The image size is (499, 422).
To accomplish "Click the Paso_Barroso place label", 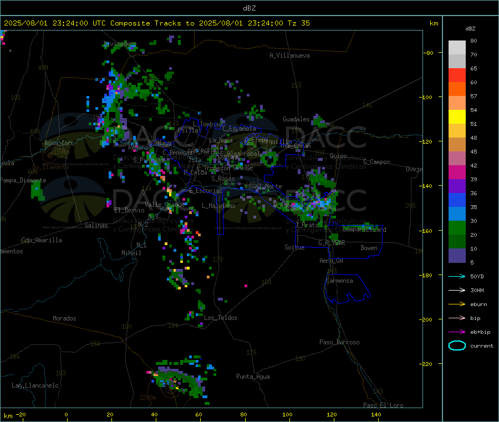I will point(339,342).
